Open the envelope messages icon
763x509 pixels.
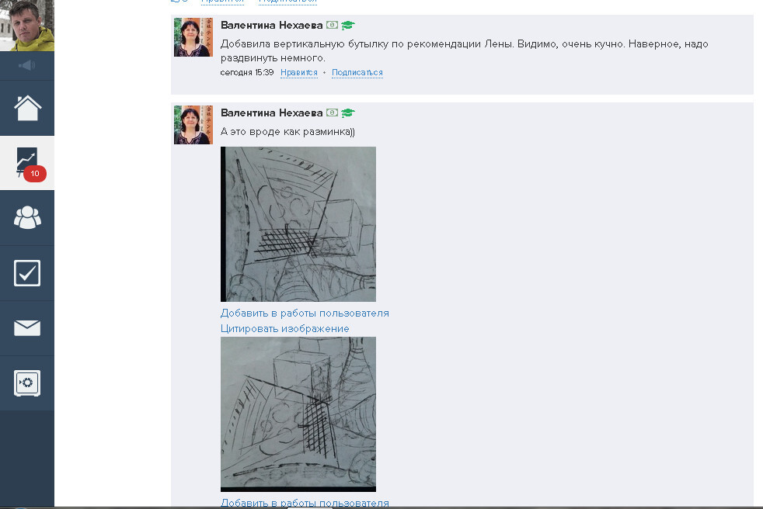click(x=27, y=327)
